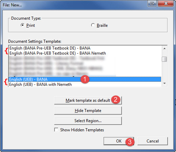Click the Hide Template button

coord(88,111)
